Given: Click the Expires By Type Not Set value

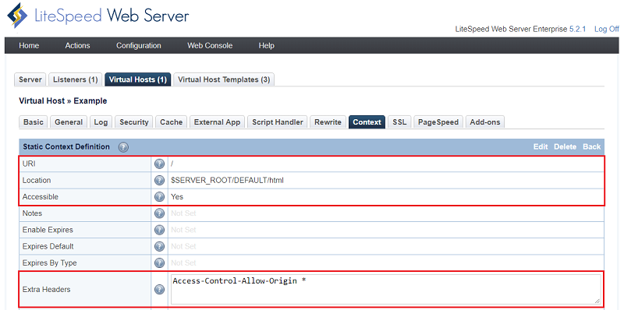Looking at the screenshot, I should (x=183, y=262).
